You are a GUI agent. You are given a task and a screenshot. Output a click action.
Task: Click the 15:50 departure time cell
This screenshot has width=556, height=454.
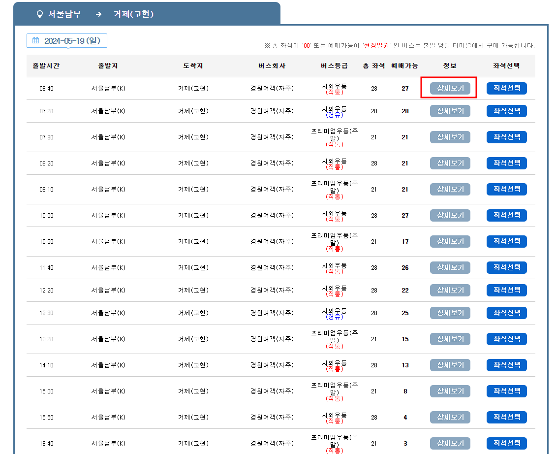click(x=46, y=418)
